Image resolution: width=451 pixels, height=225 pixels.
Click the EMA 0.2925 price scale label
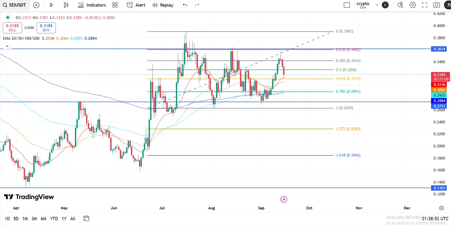[x=439, y=95]
